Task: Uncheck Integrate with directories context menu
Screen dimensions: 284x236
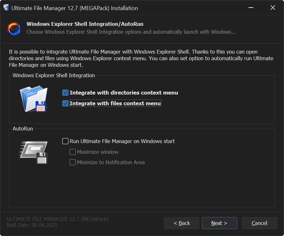Action: pos(65,93)
